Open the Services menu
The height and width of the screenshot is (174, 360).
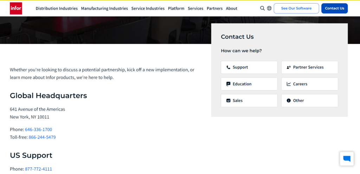pyautogui.click(x=195, y=8)
